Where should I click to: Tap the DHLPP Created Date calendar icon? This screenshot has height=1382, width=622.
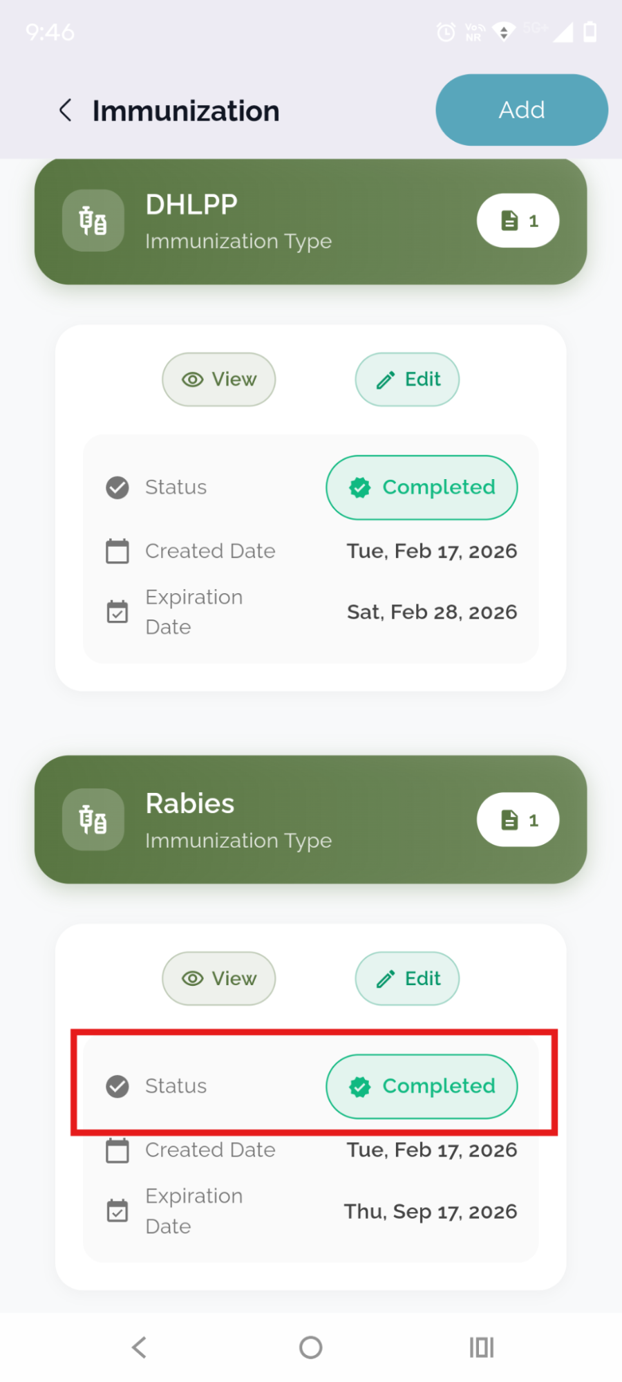(x=117, y=551)
